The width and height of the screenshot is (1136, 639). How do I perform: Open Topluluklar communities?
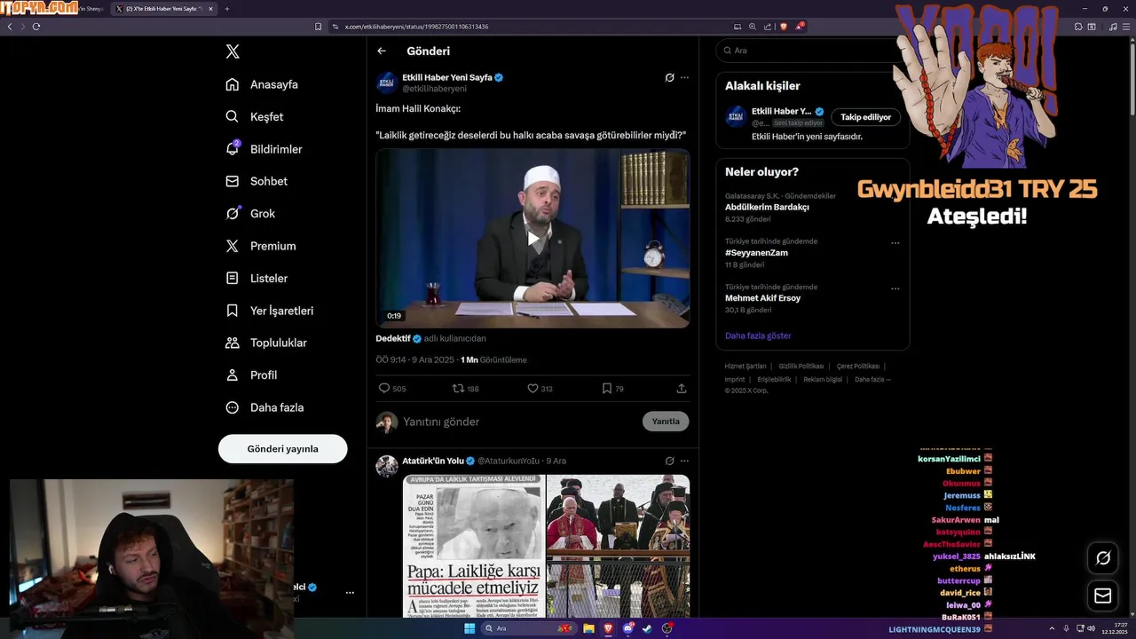pyautogui.click(x=265, y=343)
